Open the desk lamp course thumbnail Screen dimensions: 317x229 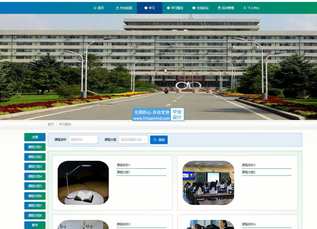click(83, 183)
